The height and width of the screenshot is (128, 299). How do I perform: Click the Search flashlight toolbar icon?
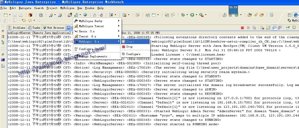[x=256, y=15]
